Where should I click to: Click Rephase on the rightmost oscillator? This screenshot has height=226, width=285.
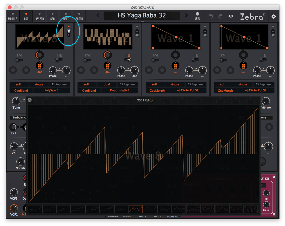pyautogui.click(x=263, y=84)
